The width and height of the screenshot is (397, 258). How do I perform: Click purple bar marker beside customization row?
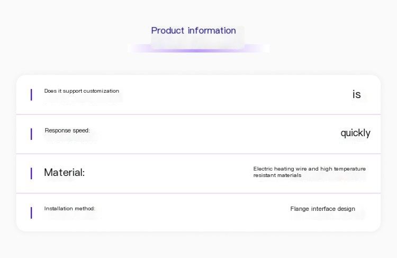(x=31, y=95)
